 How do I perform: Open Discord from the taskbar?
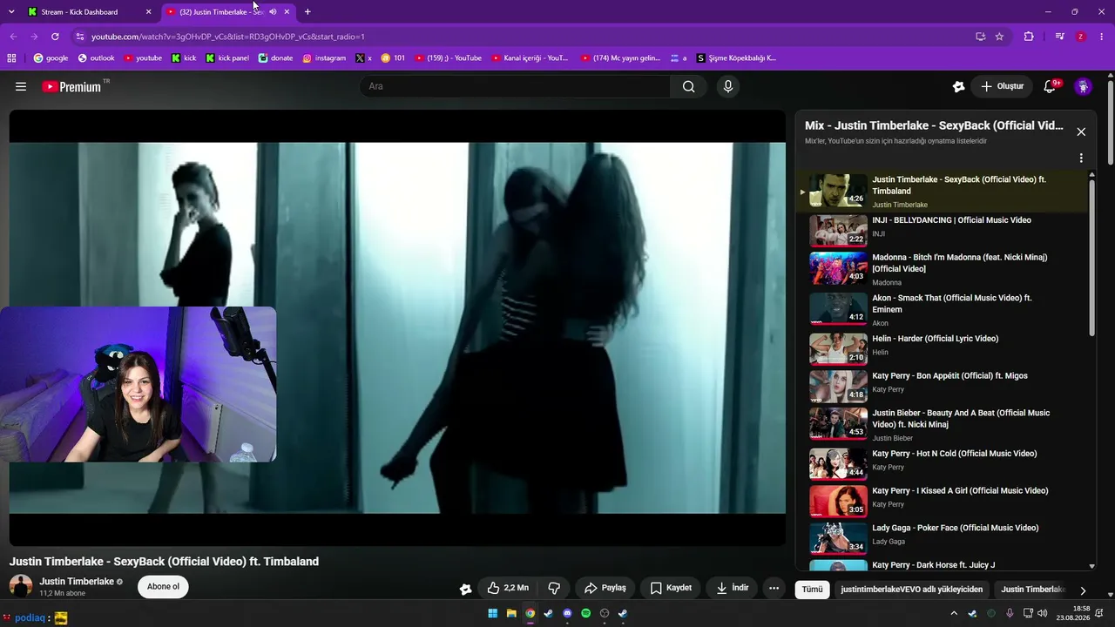point(567,613)
